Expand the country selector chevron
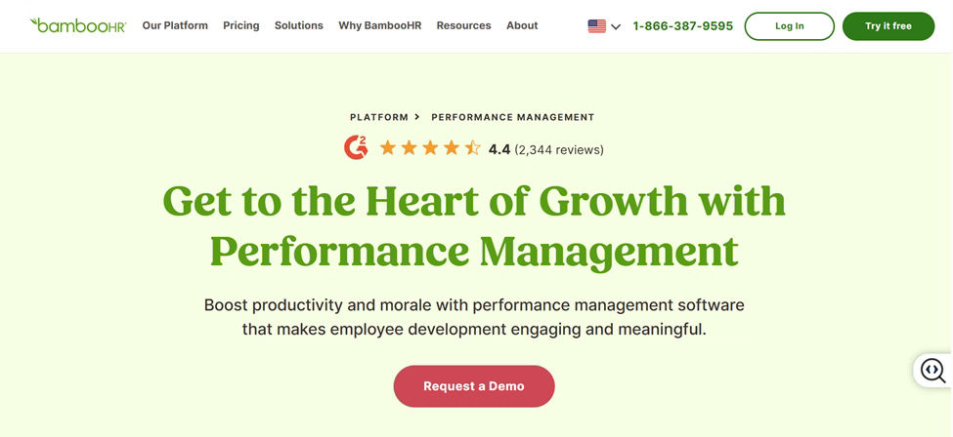The width and height of the screenshot is (953, 437). coord(616,26)
